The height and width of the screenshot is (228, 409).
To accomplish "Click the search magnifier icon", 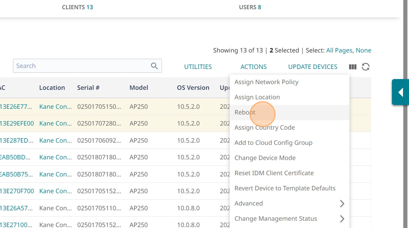I will [x=154, y=66].
